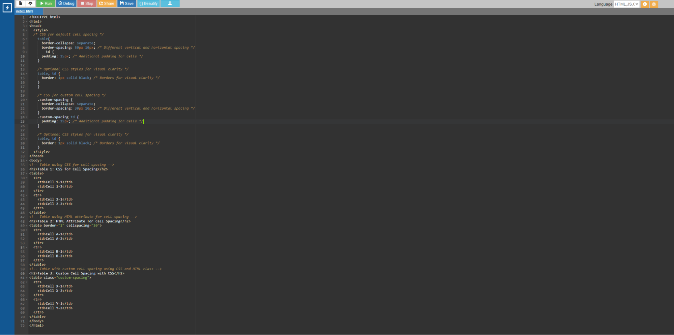Screen dimensions: 674x335
Task: Fold the td { rule on line 9
Action: [27, 52]
